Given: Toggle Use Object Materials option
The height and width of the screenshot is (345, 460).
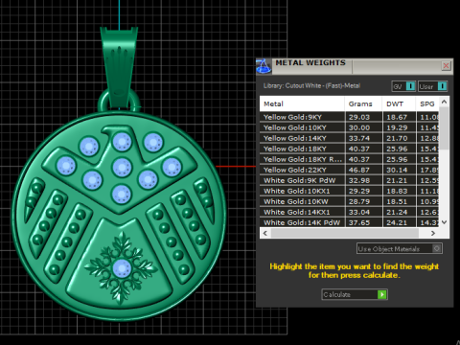Looking at the screenshot, I should pos(400,248).
